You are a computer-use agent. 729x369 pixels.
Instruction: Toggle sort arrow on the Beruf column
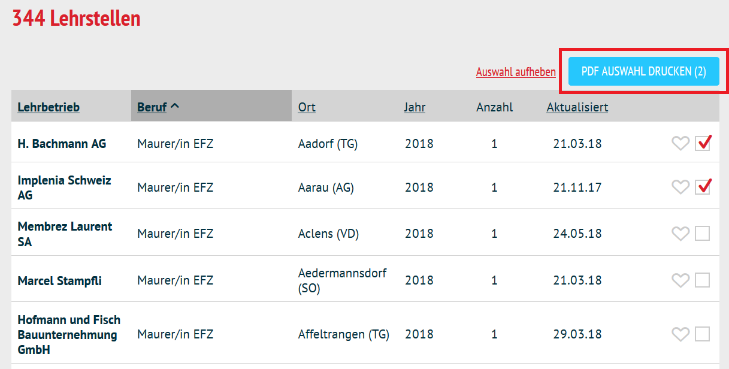[x=175, y=106]
